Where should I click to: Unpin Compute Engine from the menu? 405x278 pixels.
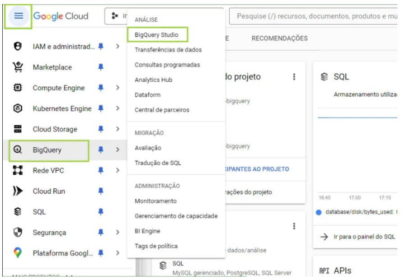101,88
